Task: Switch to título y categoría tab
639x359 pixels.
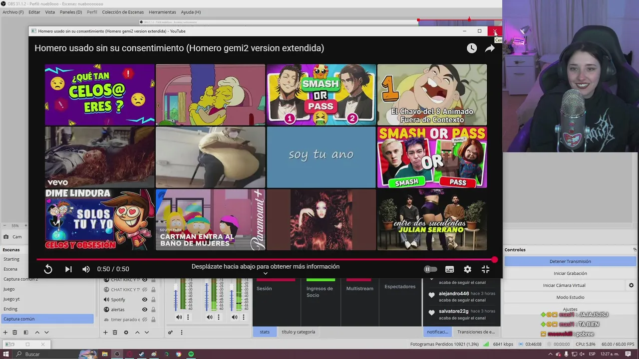Action: point(298,332)
